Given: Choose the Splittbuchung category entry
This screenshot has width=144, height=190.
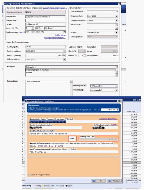Looking at the screenshot, I should pyautogui.click(x=70, y=67).
